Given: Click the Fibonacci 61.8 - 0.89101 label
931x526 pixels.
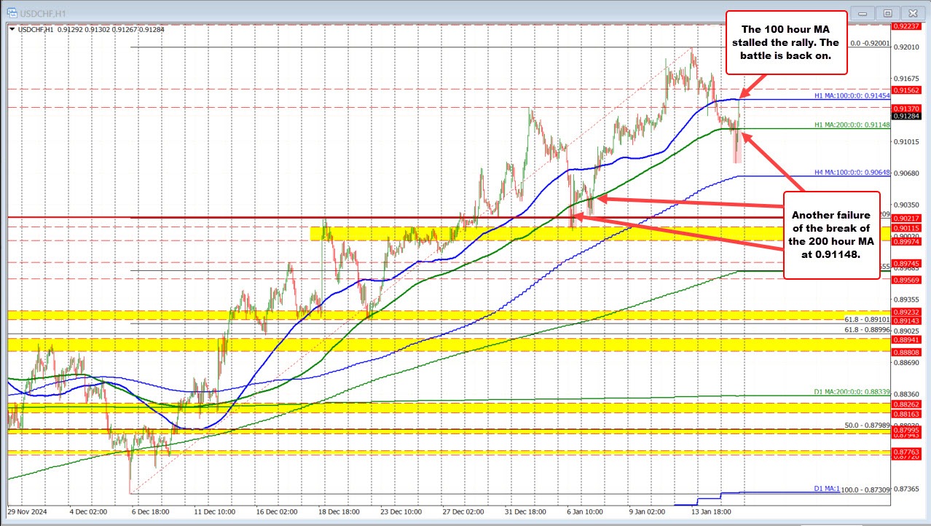Looking at the screenshot, I should [x=867, y=319].
